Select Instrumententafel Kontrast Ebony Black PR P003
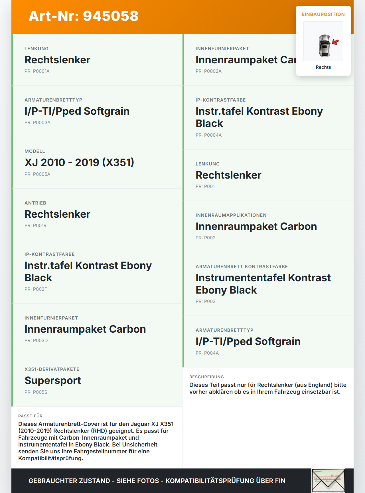Image resolution: width=365 pixels, height=493 pixels. pyautogui.click(x=268, y=284)
